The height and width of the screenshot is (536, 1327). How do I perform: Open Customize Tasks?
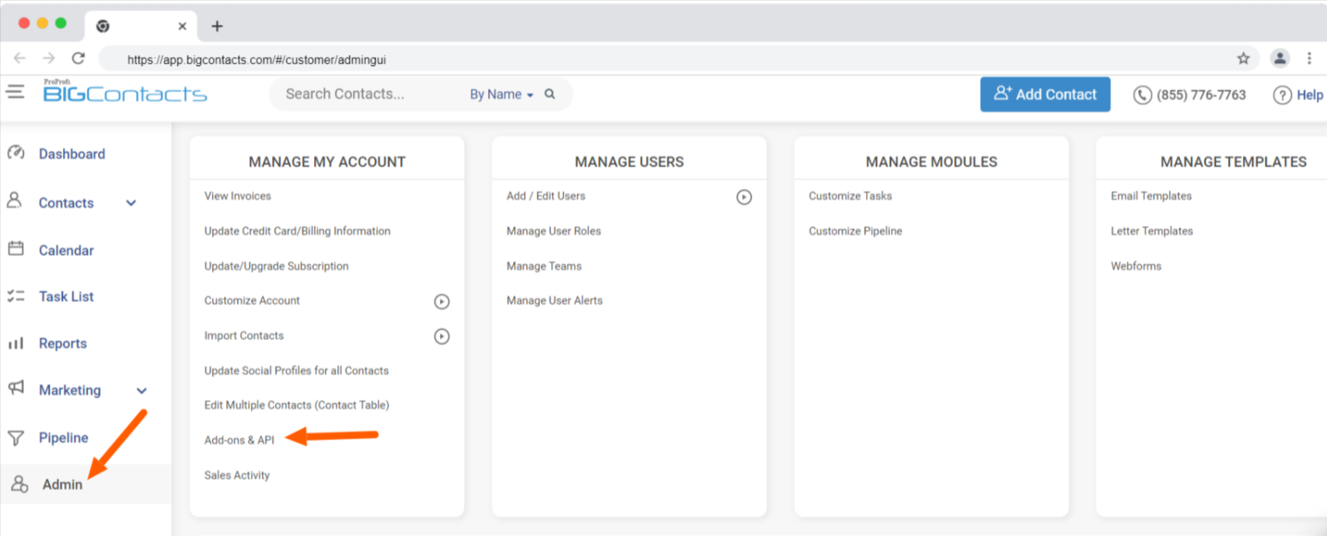850,196
